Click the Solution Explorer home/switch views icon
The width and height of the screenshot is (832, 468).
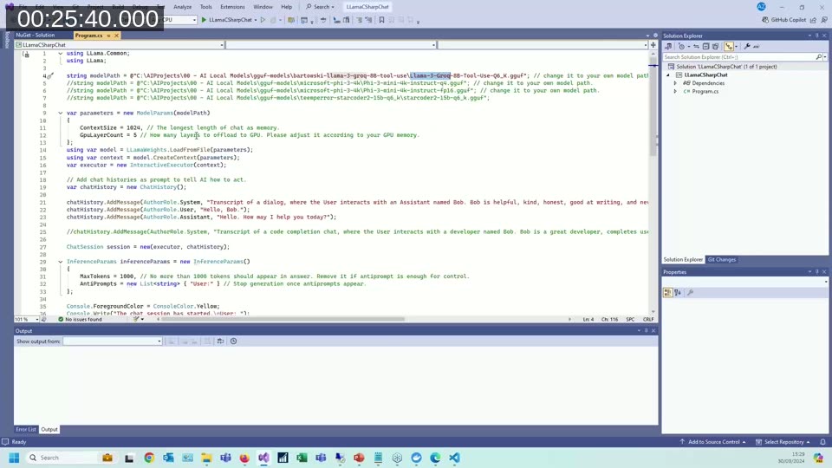(x=668, y=47)
